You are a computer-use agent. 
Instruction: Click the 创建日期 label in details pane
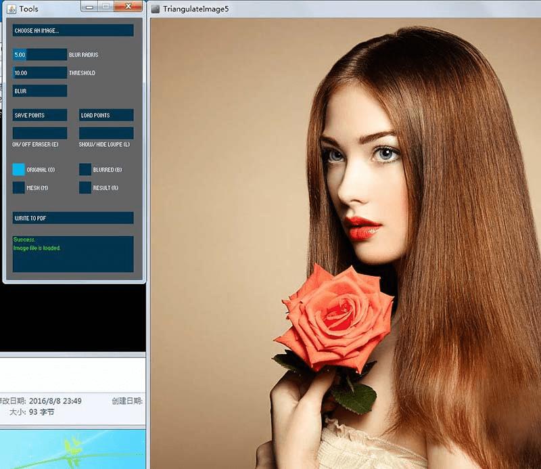pos(127,401)
